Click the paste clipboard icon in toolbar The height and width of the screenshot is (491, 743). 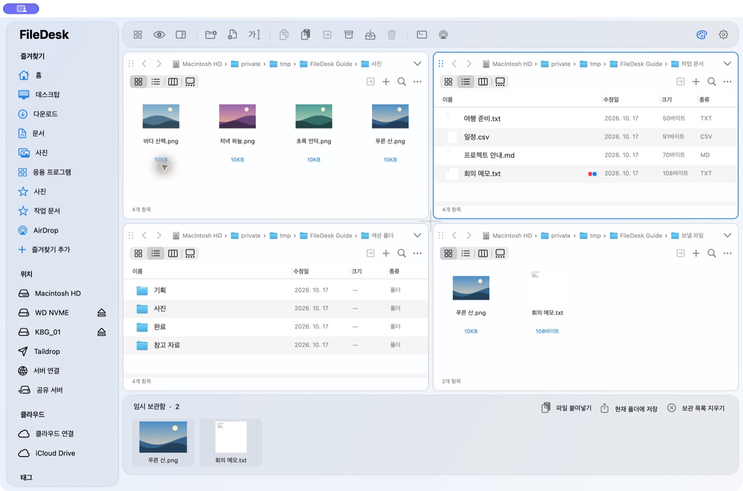coord(305,35)
